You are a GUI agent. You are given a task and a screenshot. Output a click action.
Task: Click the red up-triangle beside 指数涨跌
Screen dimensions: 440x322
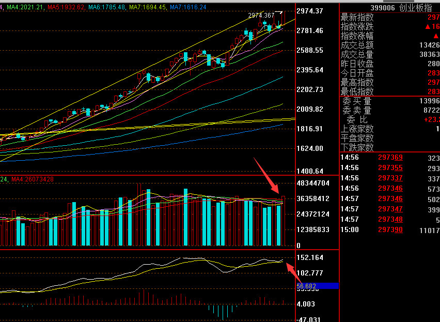429,26
